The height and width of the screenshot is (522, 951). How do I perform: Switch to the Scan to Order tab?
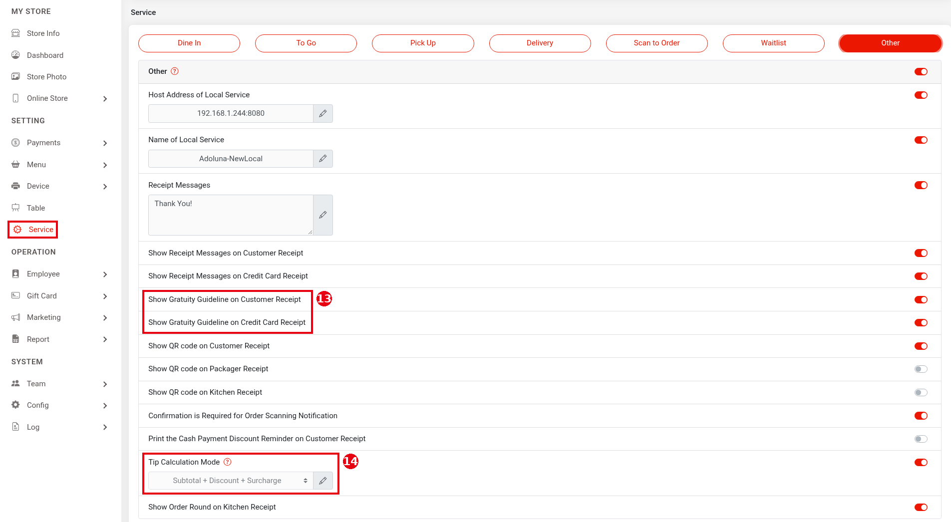tap(657, 43)
